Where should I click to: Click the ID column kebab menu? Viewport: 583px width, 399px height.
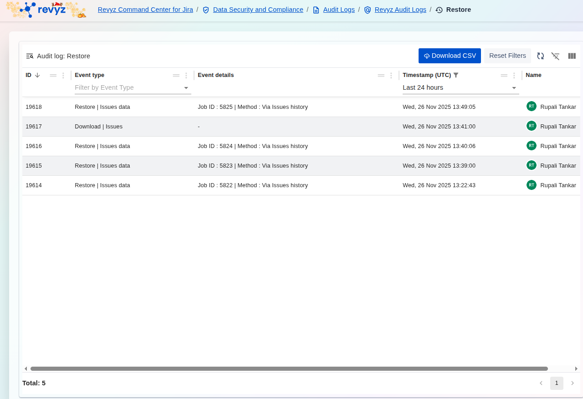point(63,76)
